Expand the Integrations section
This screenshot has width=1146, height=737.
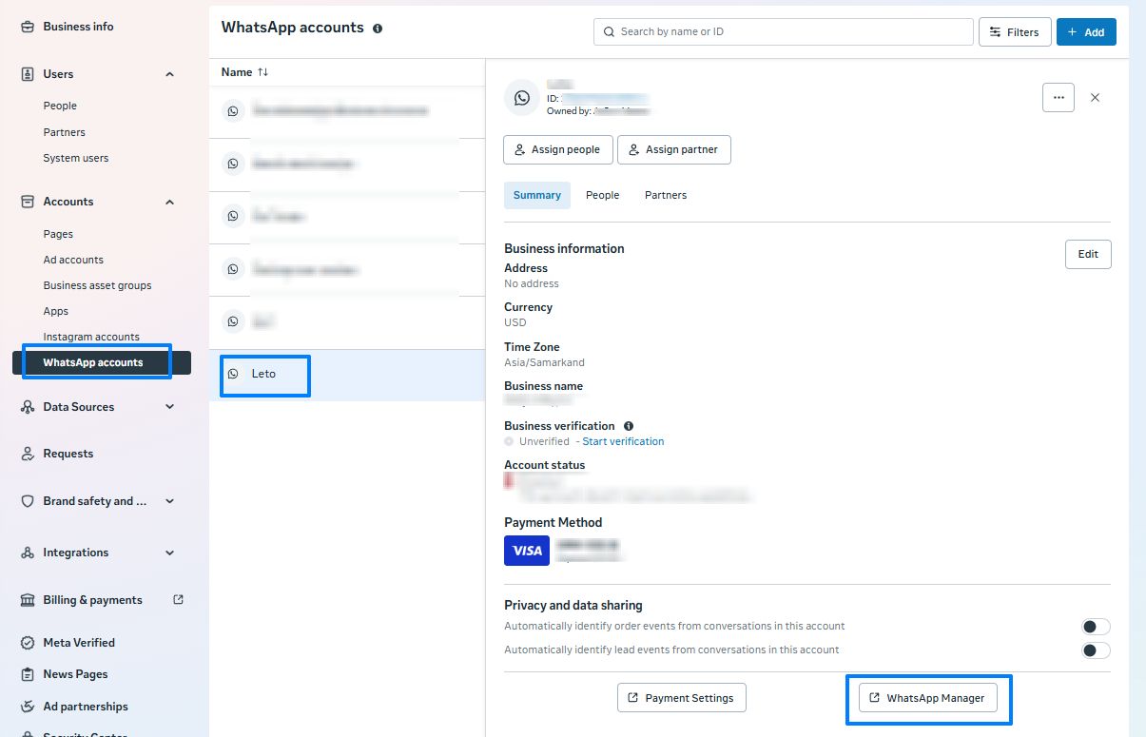pos(170,553)
